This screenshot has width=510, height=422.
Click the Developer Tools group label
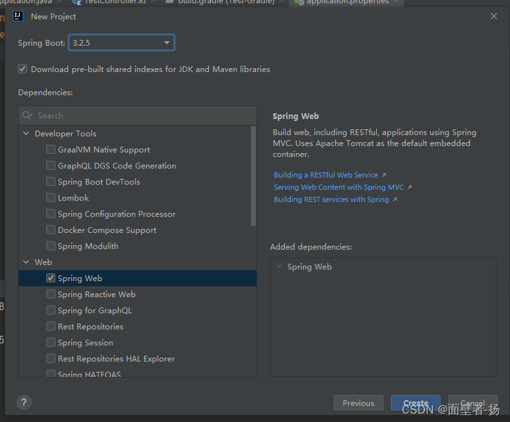(66, 133)
